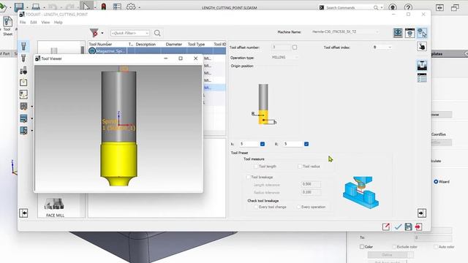The width and height of the screenshot is (468, 263).
Task: Click the save disk icon at dialog bottom
Action: [x=408, y=227]
